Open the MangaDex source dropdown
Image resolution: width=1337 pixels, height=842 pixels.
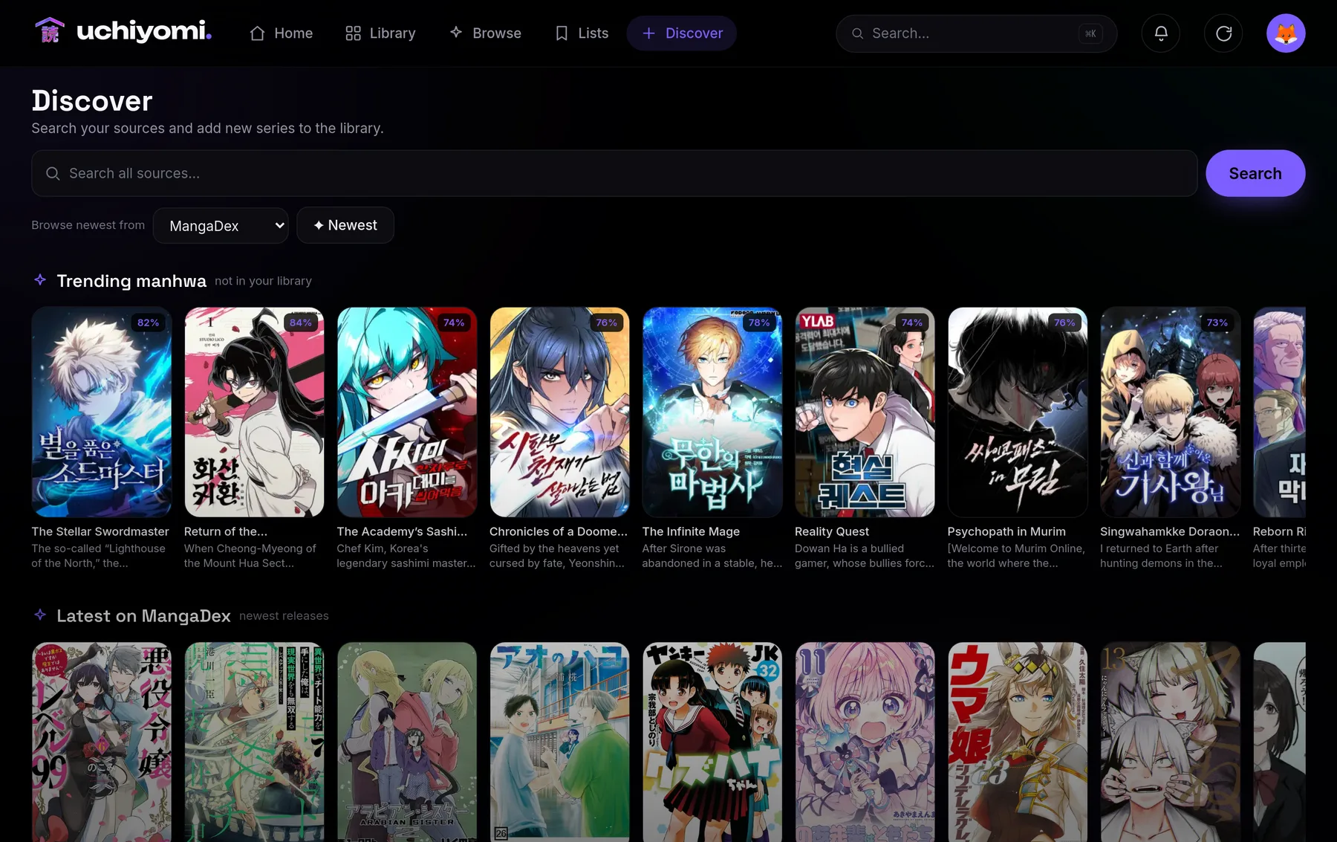[221, 226]
